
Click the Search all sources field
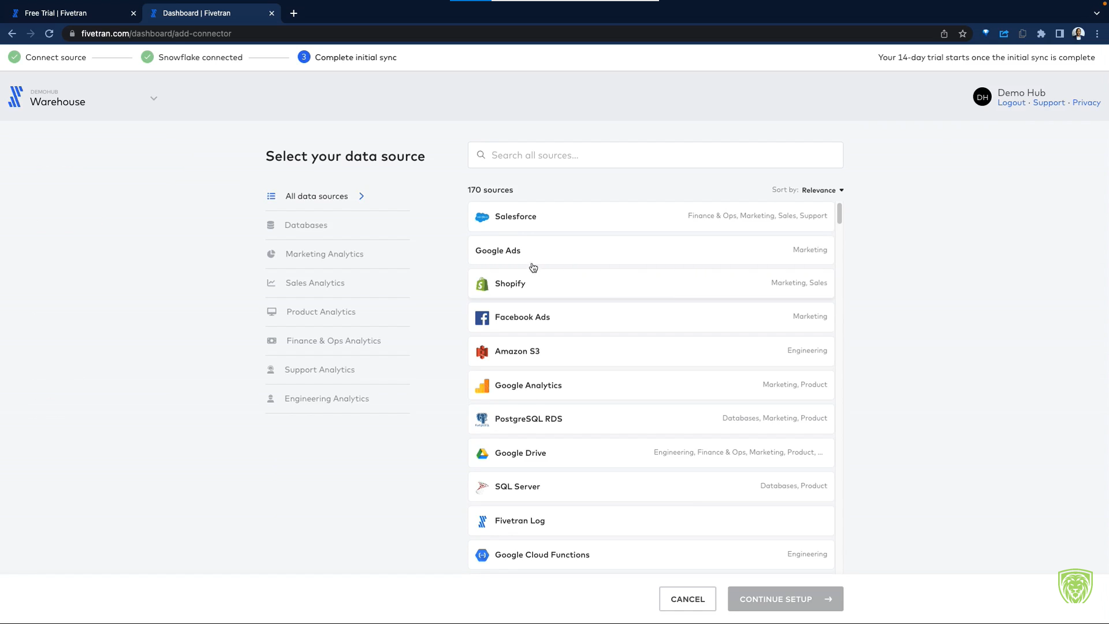pos(655,155)
